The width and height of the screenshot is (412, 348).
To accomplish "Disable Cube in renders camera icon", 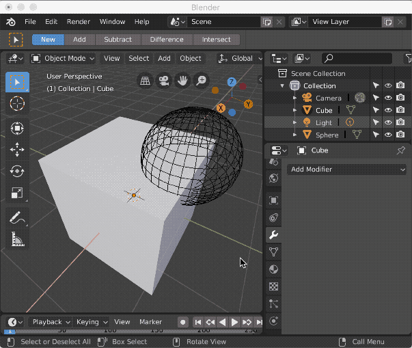I will (x=400, y=110).
